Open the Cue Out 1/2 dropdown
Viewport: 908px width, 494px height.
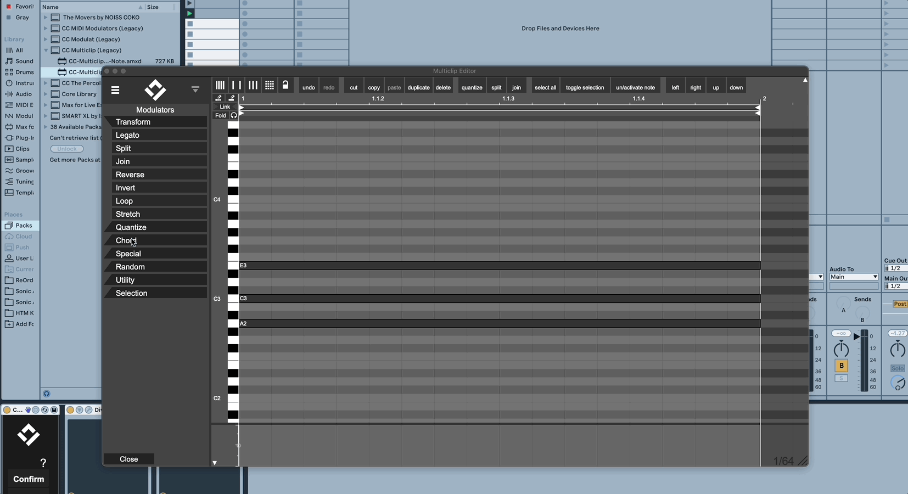(896, 268)
